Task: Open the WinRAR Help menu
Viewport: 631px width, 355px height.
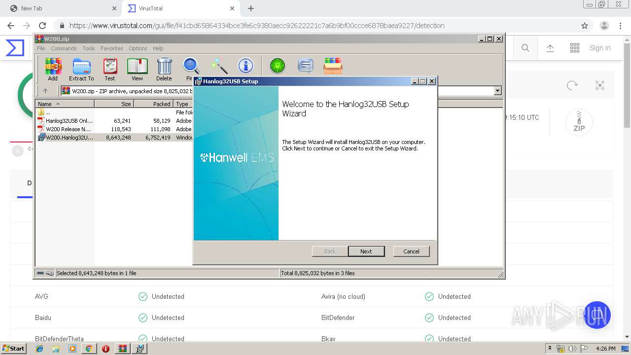Action: pyautogui.click(x=158, y=48)
